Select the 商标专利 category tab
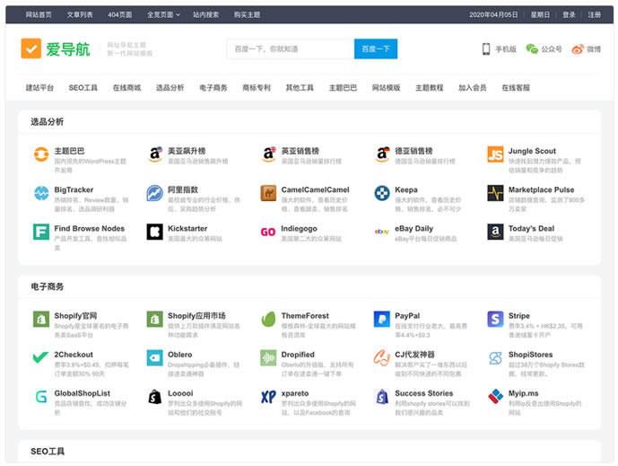Image resolution: width=618 pixels, height=466 pixels. pyautogui.click(x=257, y=88)
